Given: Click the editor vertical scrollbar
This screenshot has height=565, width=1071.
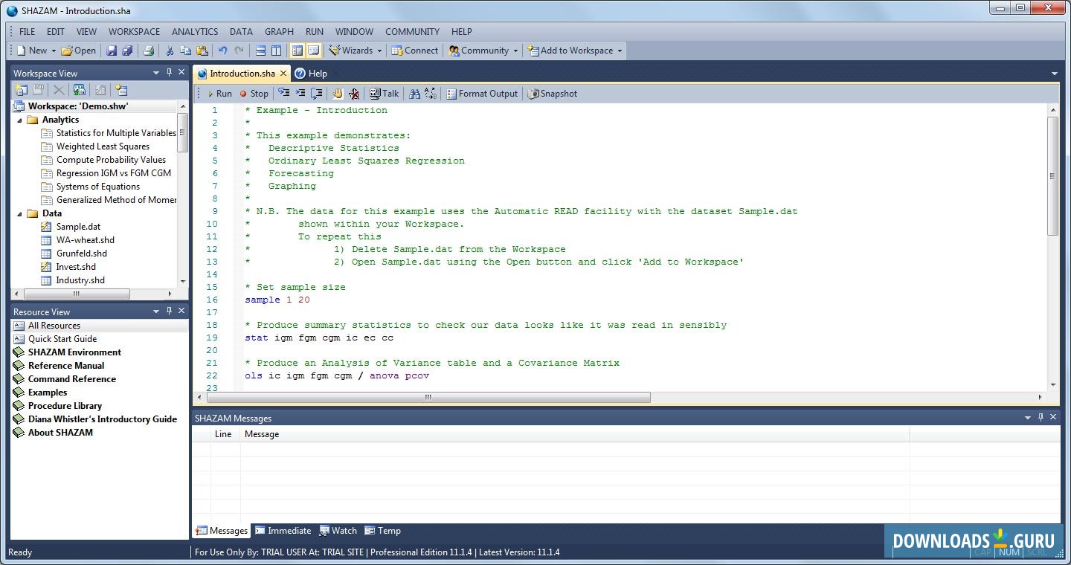Looking at the screenshot, I should click(x=1053, y=177).
